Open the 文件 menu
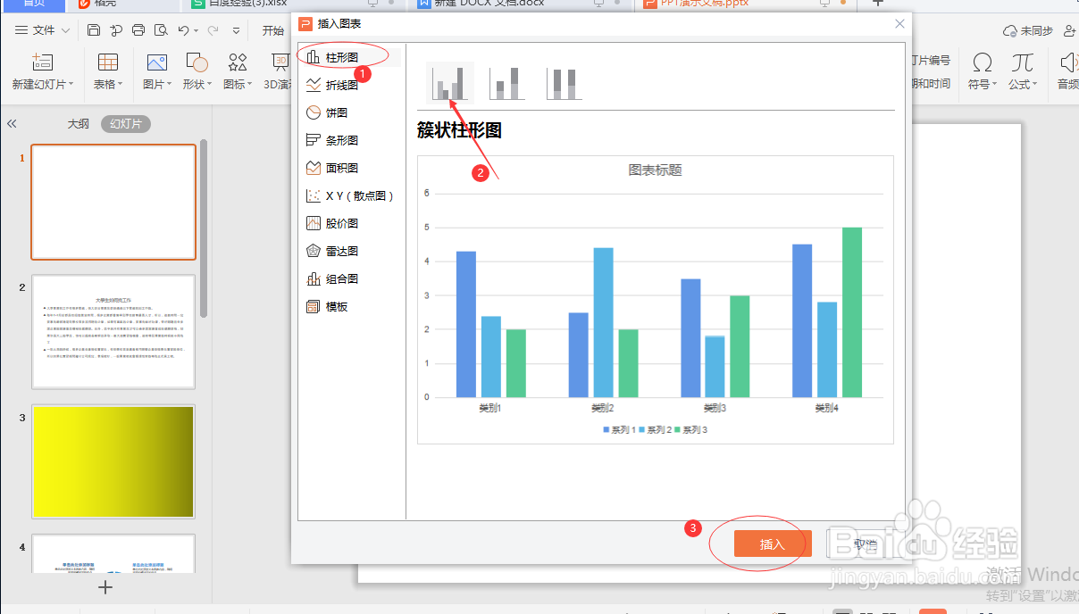1079x614 pixels. coord(43,30)
